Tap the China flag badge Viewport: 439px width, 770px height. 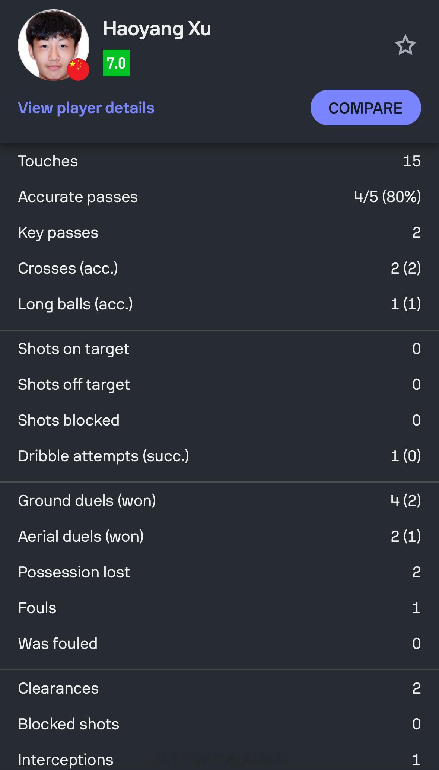tap(78, 70)
